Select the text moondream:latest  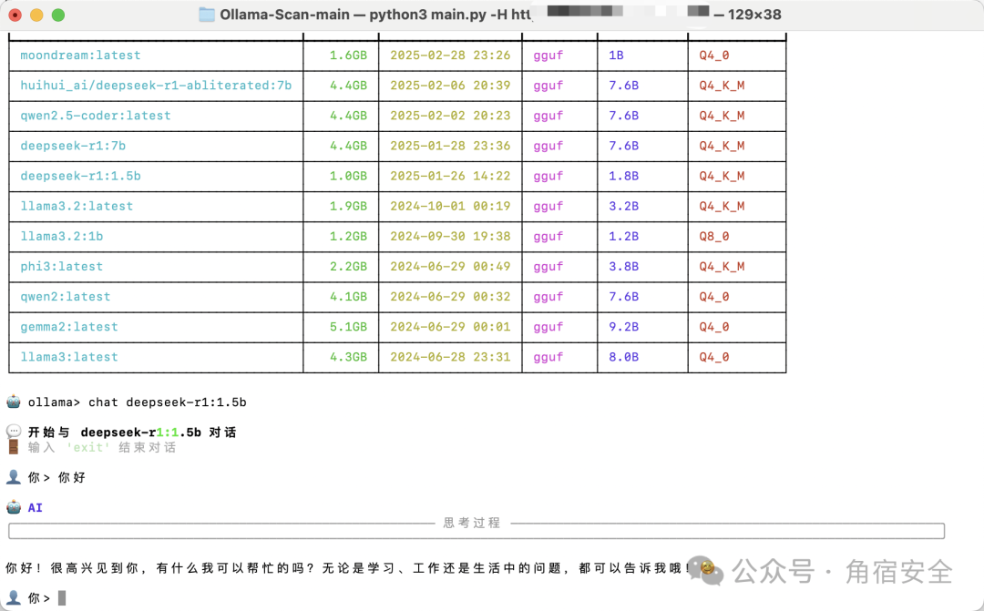click(x=80, y=56)
